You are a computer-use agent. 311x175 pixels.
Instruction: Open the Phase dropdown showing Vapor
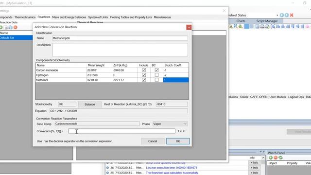(170, 124)
